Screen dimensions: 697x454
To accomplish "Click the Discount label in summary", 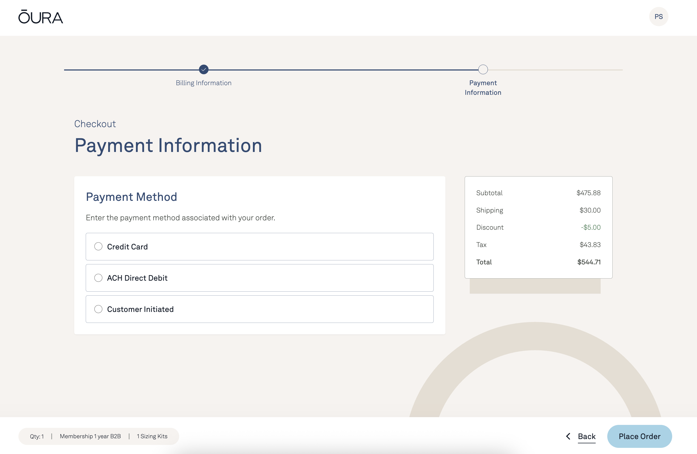I will 490,227.
